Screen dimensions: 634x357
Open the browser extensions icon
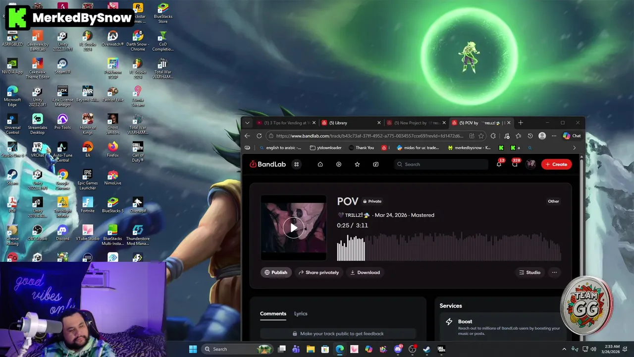click(x=493, y=136)
